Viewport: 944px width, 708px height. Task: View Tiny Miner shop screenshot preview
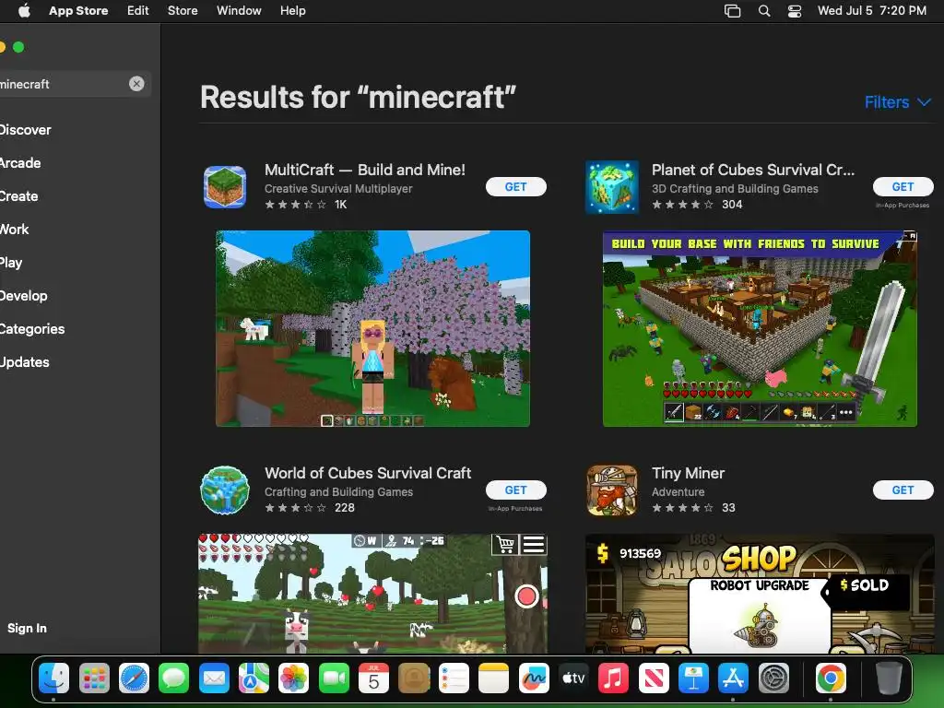pyautogui.click(x=760, y=594)
